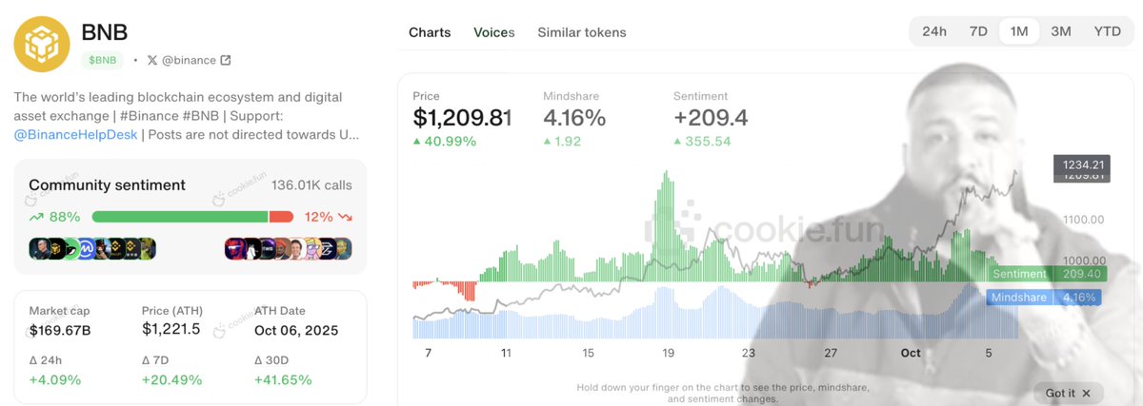Switch to the Charts tab
Viewport: 1143px width, 406px height.
[430, 32]
